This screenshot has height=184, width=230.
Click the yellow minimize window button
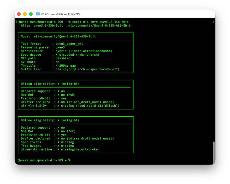coord(25,14)
